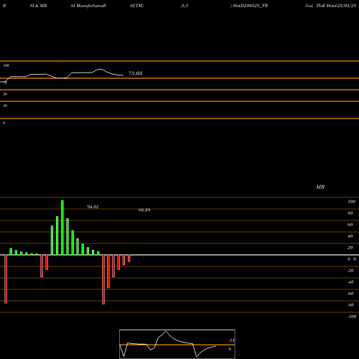Click the 'SI & MR' header text
The height and width of the screenshot is (359, 359).
click(x=38, y=6)
